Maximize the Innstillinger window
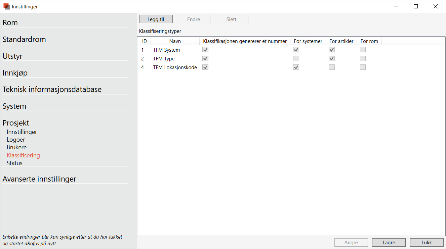This screenshot has height=249, width=446. point(416,6)
